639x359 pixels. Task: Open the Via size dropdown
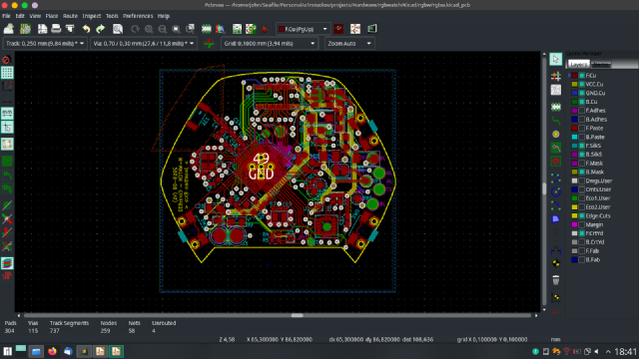pyautogui.click(x=144, y=43)
